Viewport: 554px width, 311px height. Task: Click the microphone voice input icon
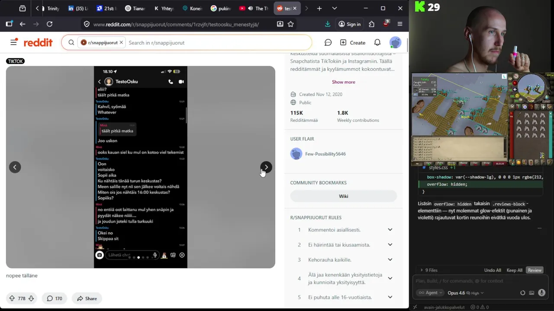pyautogui.click(x=541, y=293)
